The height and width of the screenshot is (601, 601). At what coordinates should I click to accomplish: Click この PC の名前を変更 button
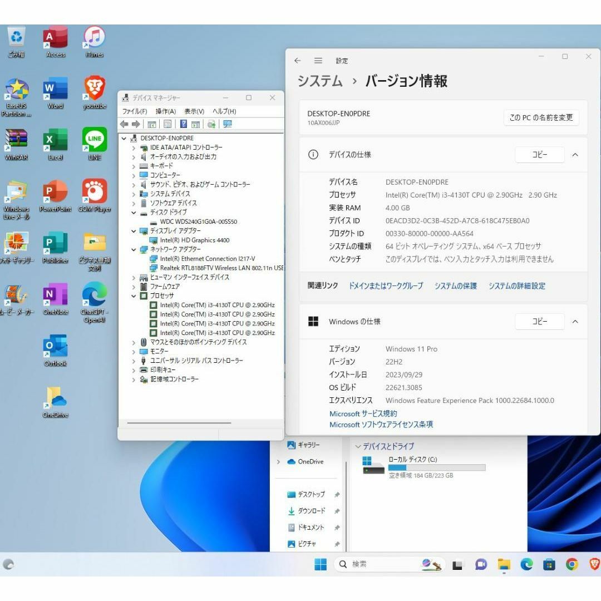541,117
